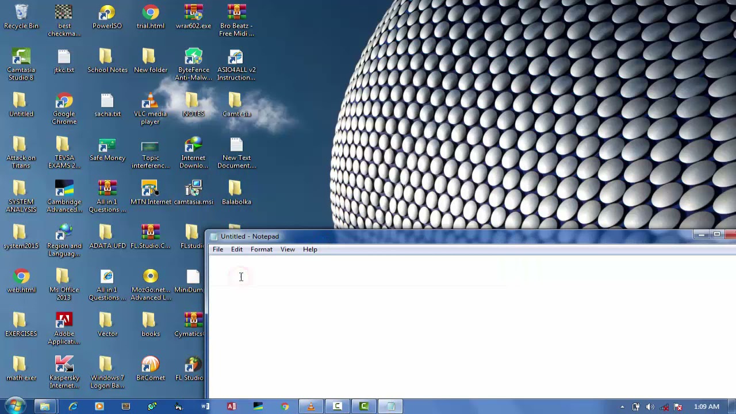This screenshot has height=414, width=736.
Task: Open Windows Media Player taskbar icon
Action: [99, 407]
